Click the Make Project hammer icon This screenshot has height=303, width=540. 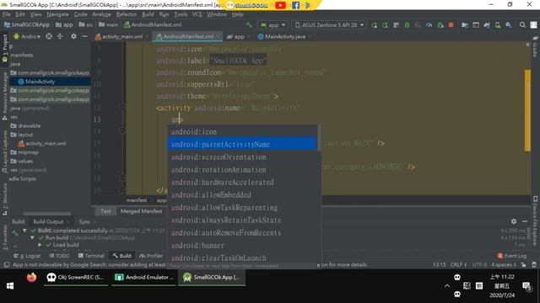point(249,24)
